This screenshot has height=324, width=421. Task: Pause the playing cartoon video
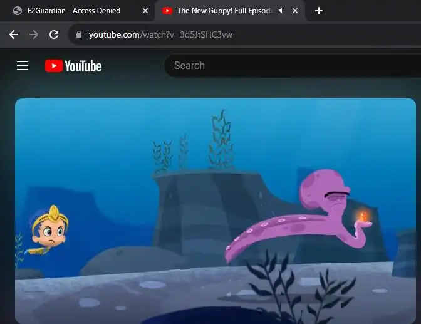(216, 211)
